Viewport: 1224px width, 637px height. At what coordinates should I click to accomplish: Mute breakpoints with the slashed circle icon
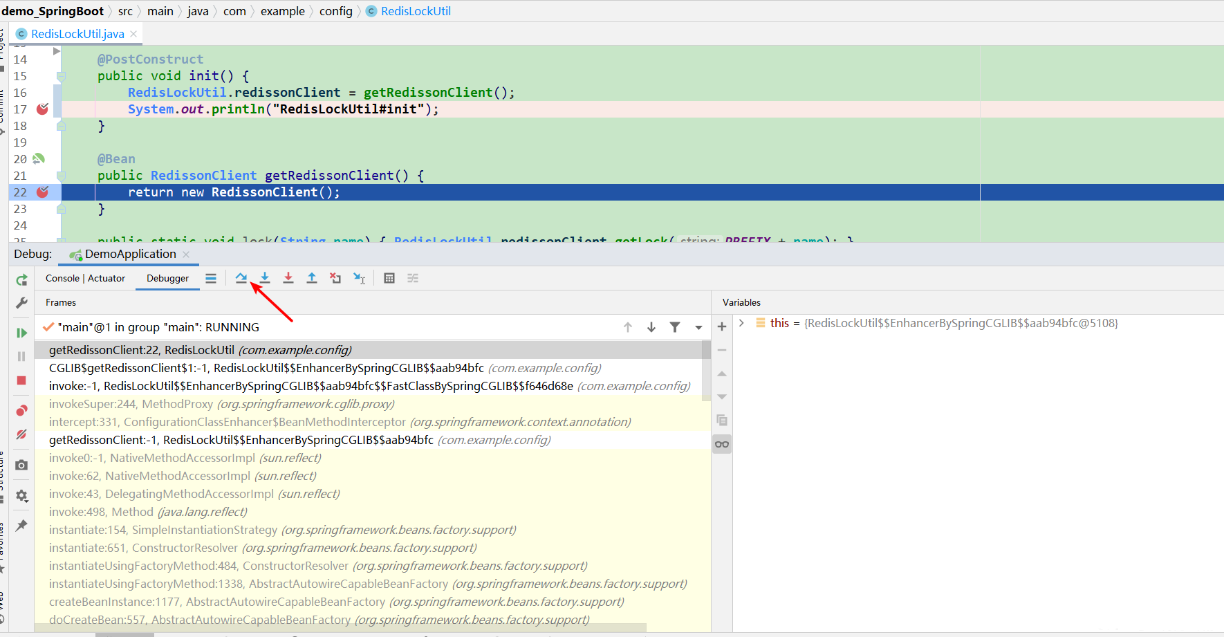click(21, 434)
